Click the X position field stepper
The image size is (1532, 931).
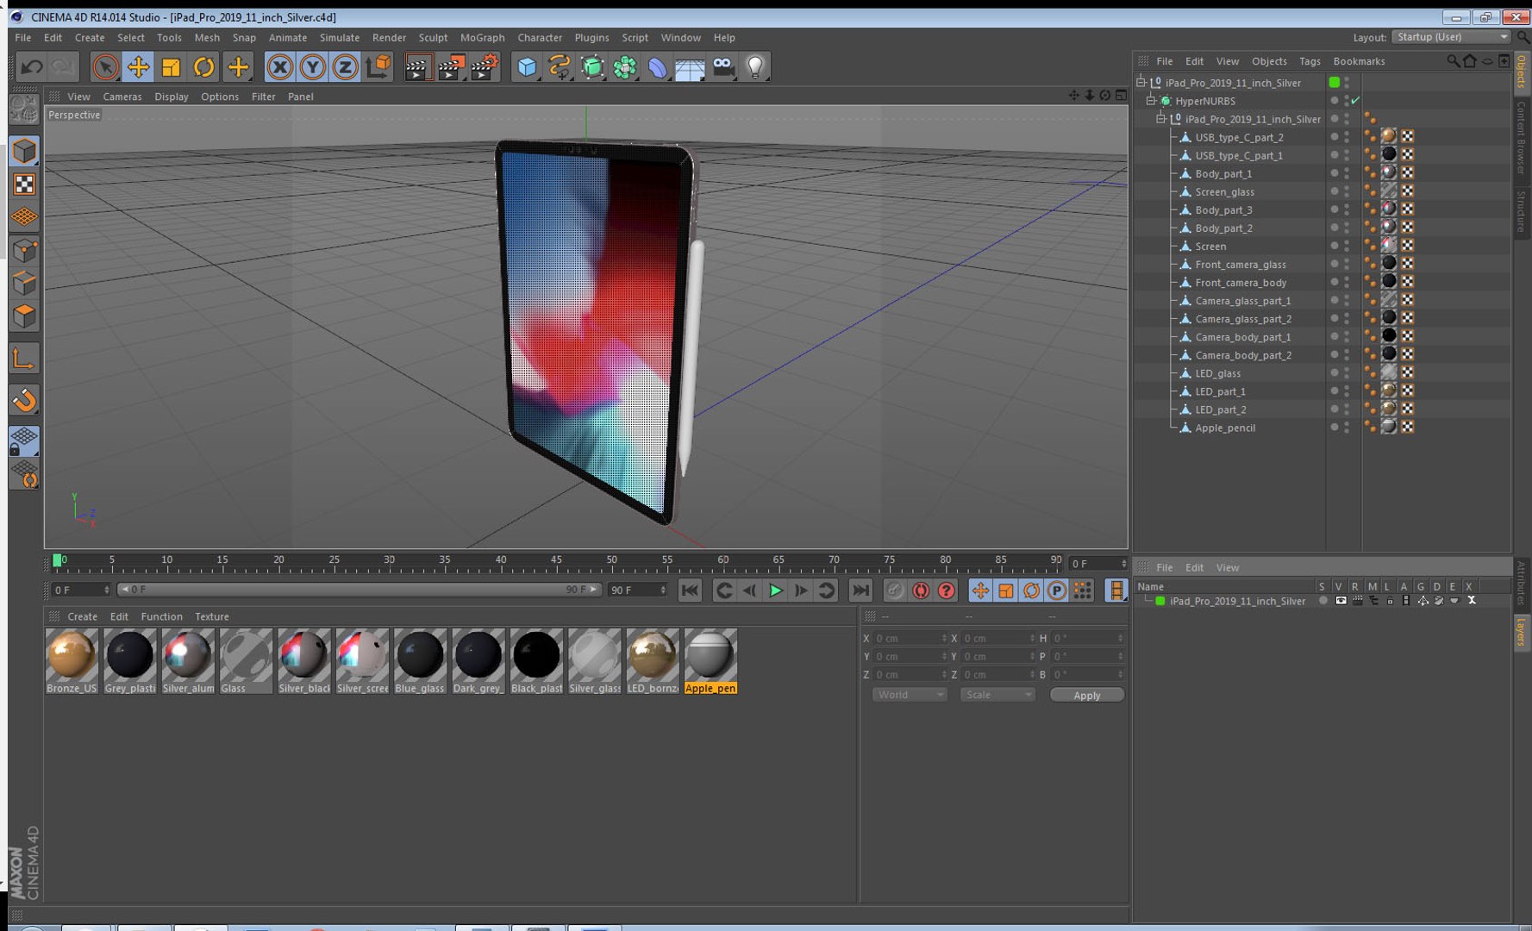944,638
